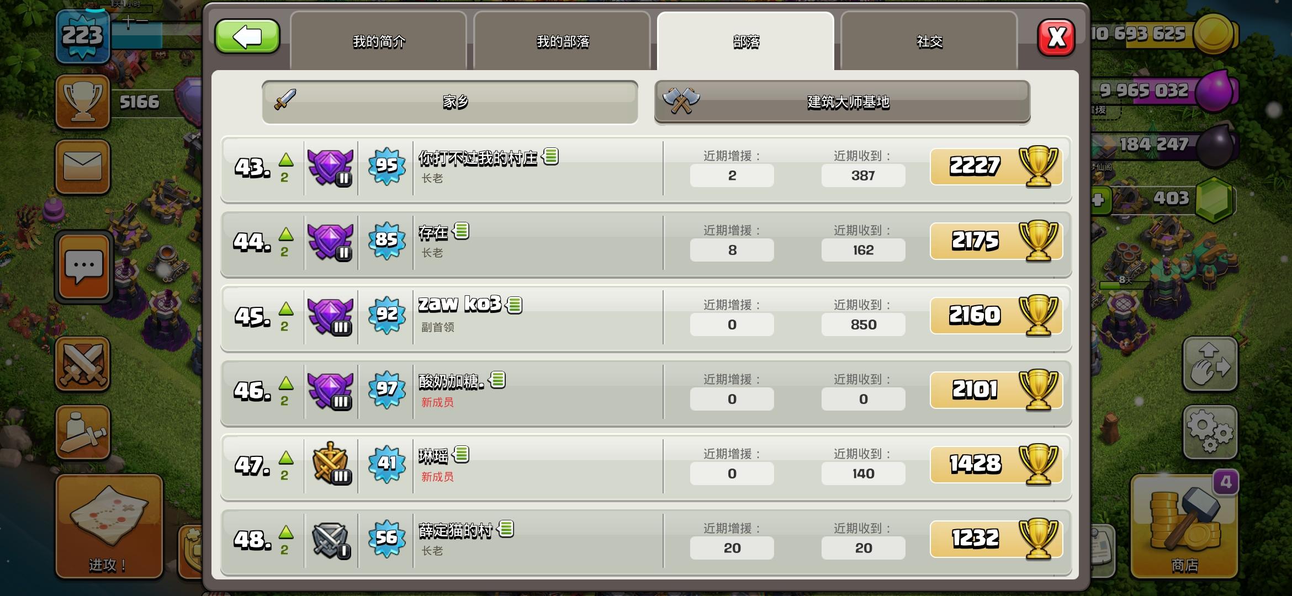Select member row 酸奶加糖.

pos(646,392)
